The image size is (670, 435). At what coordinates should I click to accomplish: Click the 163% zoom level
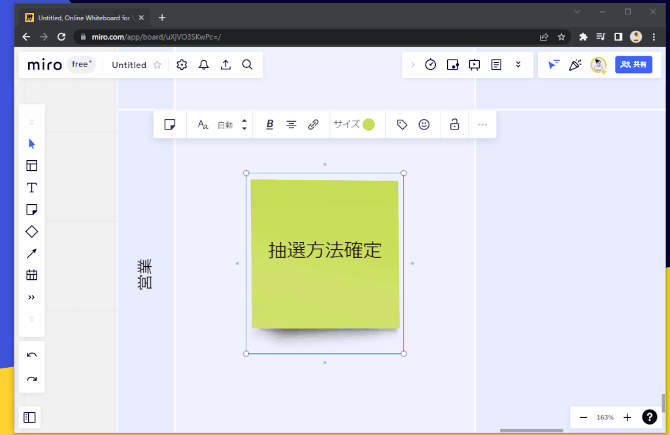(605, 417)
